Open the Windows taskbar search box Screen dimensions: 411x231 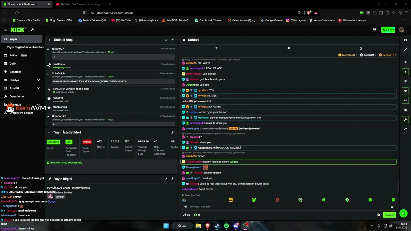point(182,226)
